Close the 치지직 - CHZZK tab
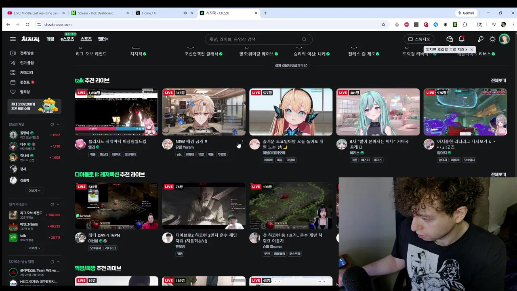This screenshot has height=291, width=517. coord(256,13)
